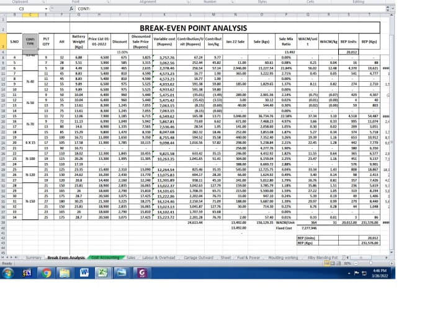Select the Sale Mix Ratio header cell
Image resolution: width=422 pixels, height=326 pixels.
pos(286,42)
